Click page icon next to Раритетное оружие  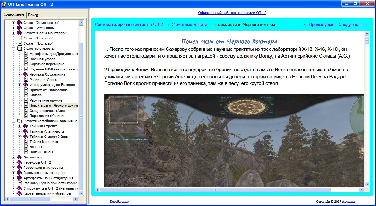click(26, 100)
